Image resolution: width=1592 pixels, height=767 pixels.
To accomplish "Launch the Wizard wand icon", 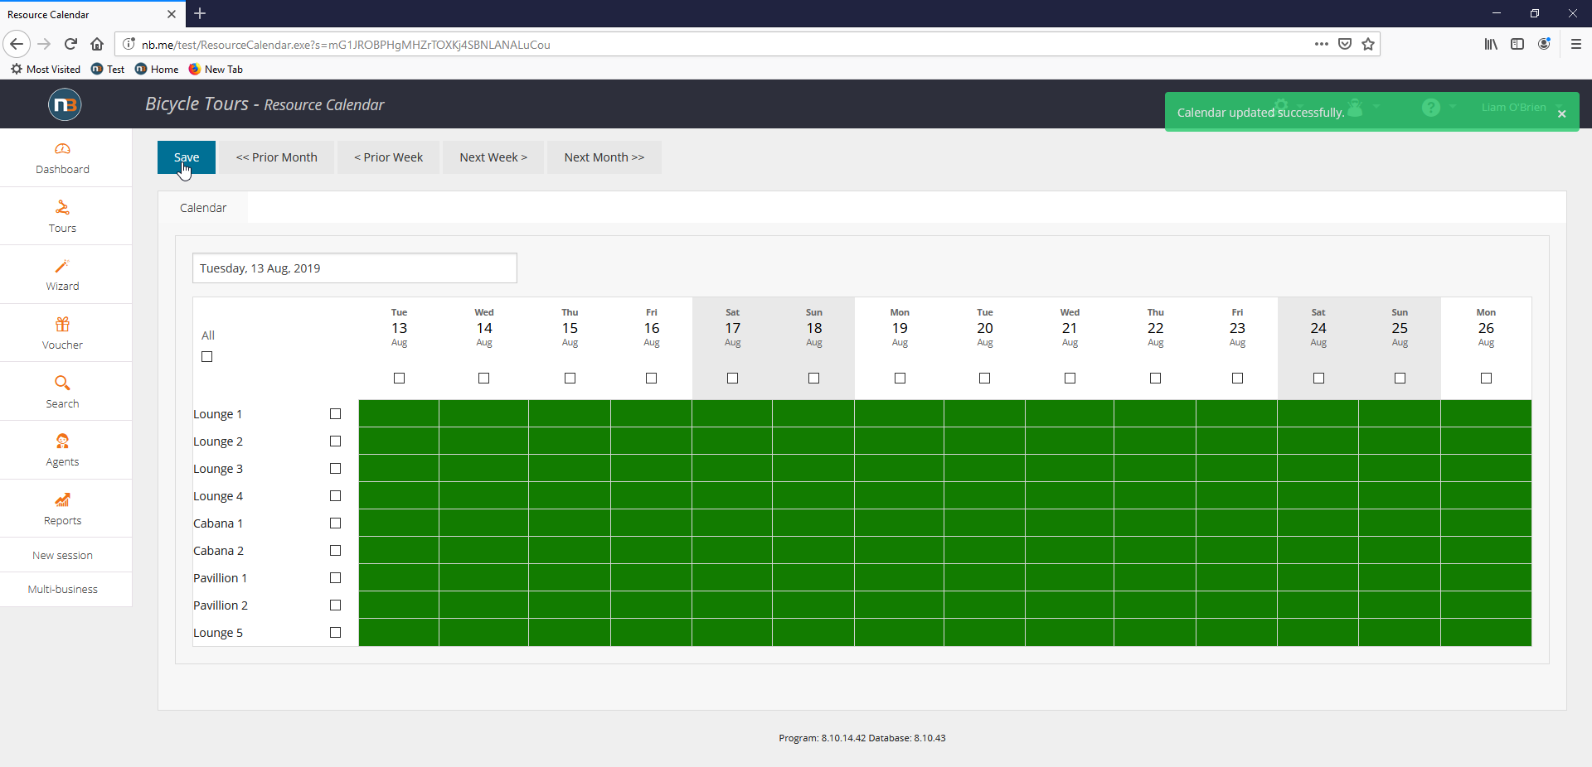I will click(62, 266).
